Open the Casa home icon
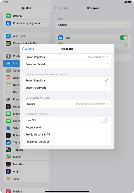This screenshot has width=134, height=193. (x=8, y=178)
